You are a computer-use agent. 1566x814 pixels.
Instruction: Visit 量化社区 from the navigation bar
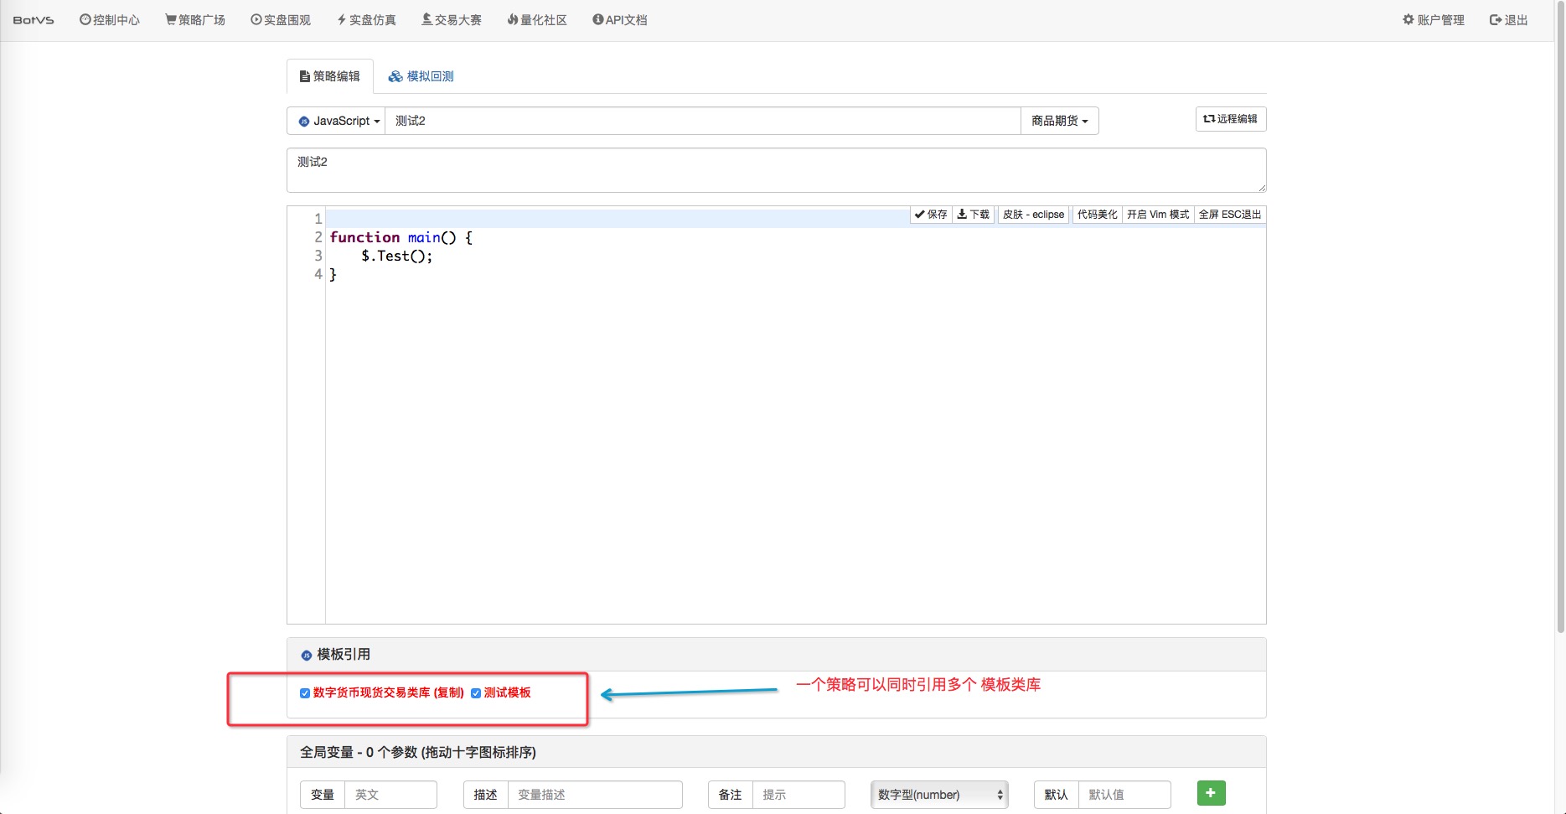(537, 20)
